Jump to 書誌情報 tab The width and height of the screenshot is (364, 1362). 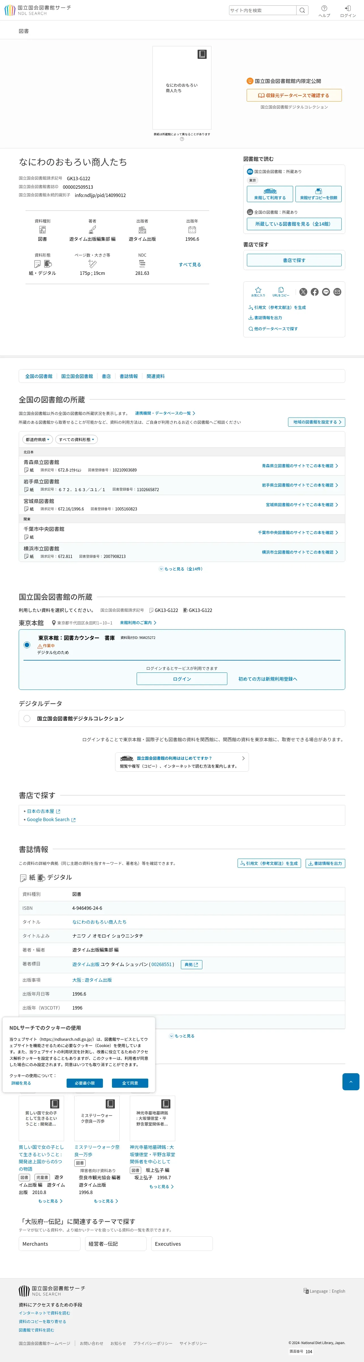(x=129, y=376)
